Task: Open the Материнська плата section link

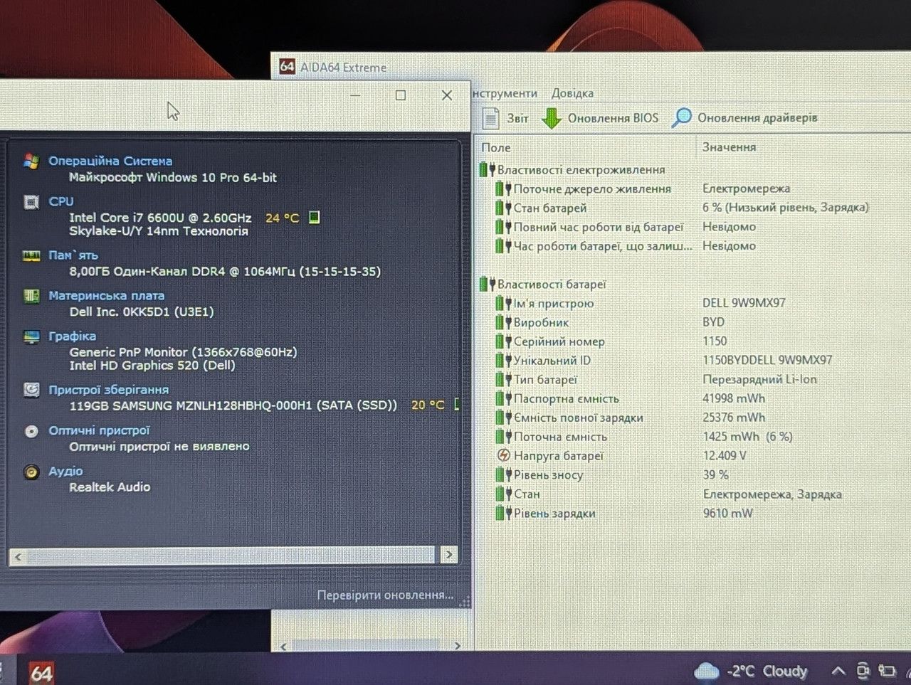Action: pos(106,295)
